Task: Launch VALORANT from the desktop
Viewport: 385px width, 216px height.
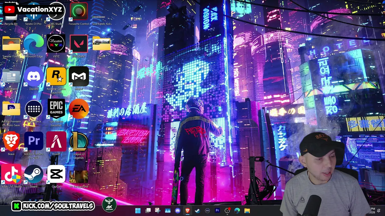Action: [x=79, y=46]
